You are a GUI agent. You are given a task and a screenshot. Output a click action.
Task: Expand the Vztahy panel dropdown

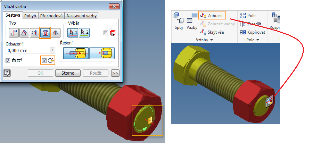point(211,40)
